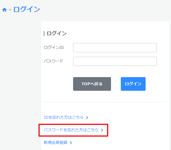The height and width of the screenshot is (150, 171).
Task: Go to 新規会員登録 registration link
Action: (x=56, y=142)
